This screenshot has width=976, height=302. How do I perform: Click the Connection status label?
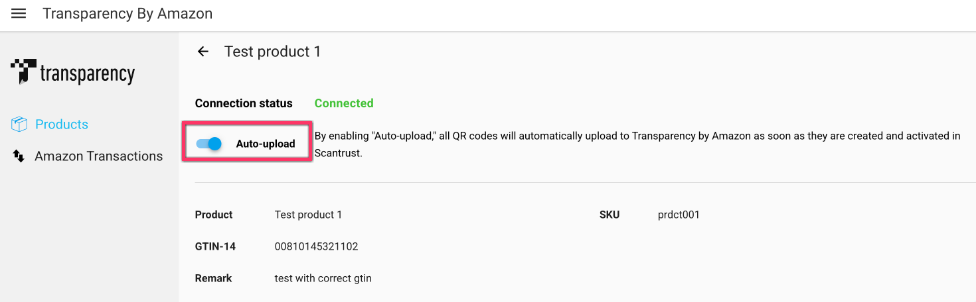point(244,103)
